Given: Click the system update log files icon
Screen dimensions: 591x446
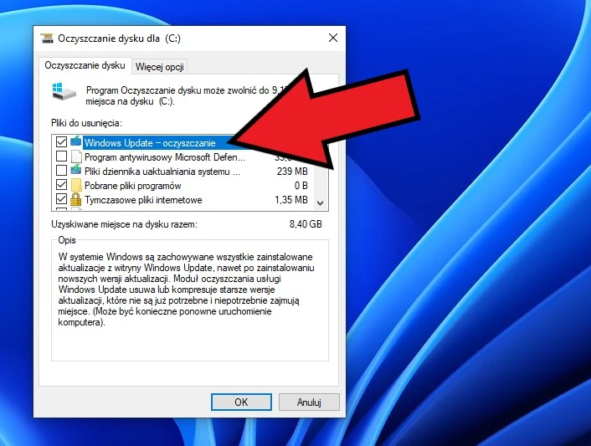Looking at the screenshot, I should click(x=76, y=171).
